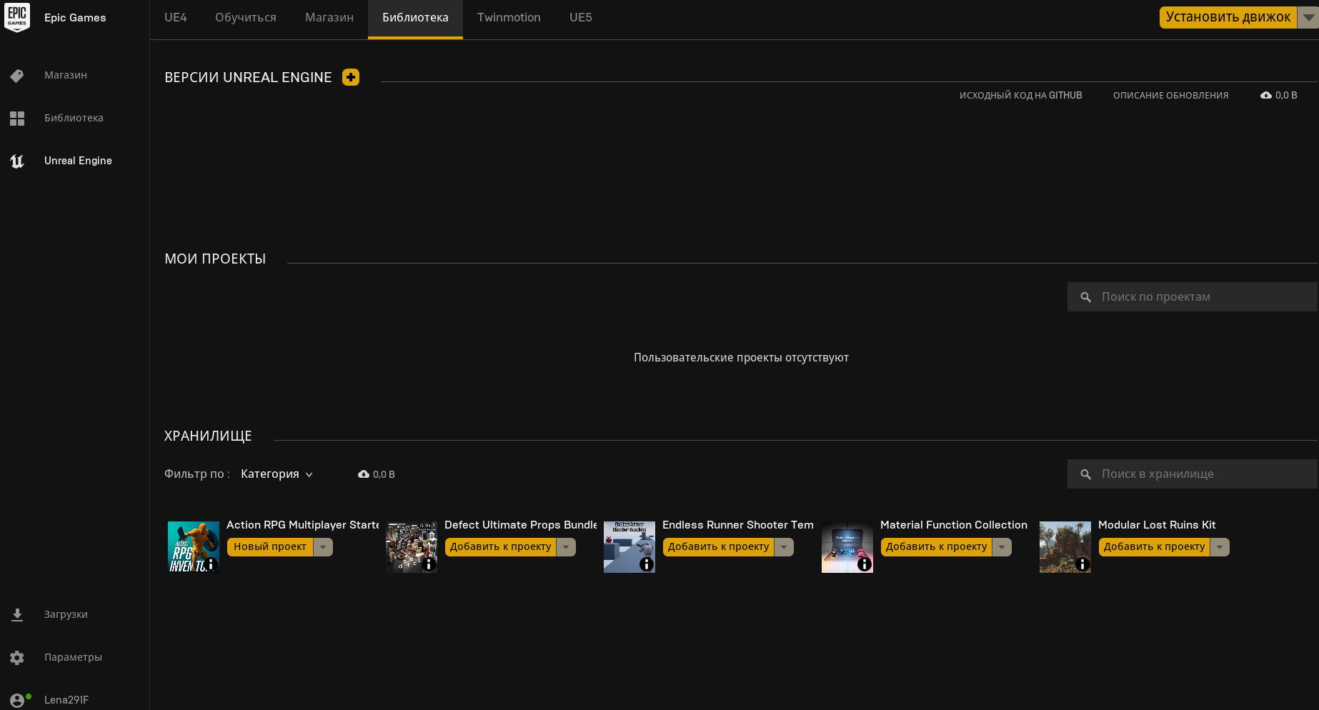The width and height of the screenshot is (1319, 710).
Task: Open Modular Lost Ruins Kit thumbnail
Action: coord(1065,547)
